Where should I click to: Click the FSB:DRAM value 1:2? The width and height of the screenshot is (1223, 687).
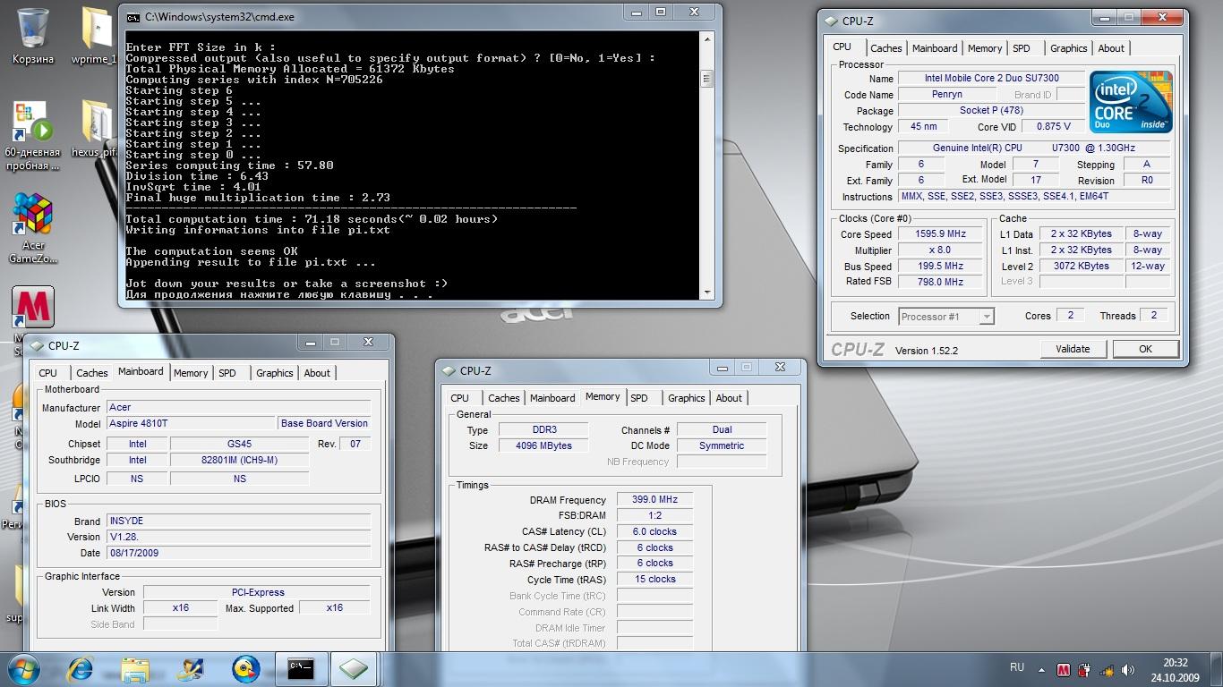tap(654, 515)
